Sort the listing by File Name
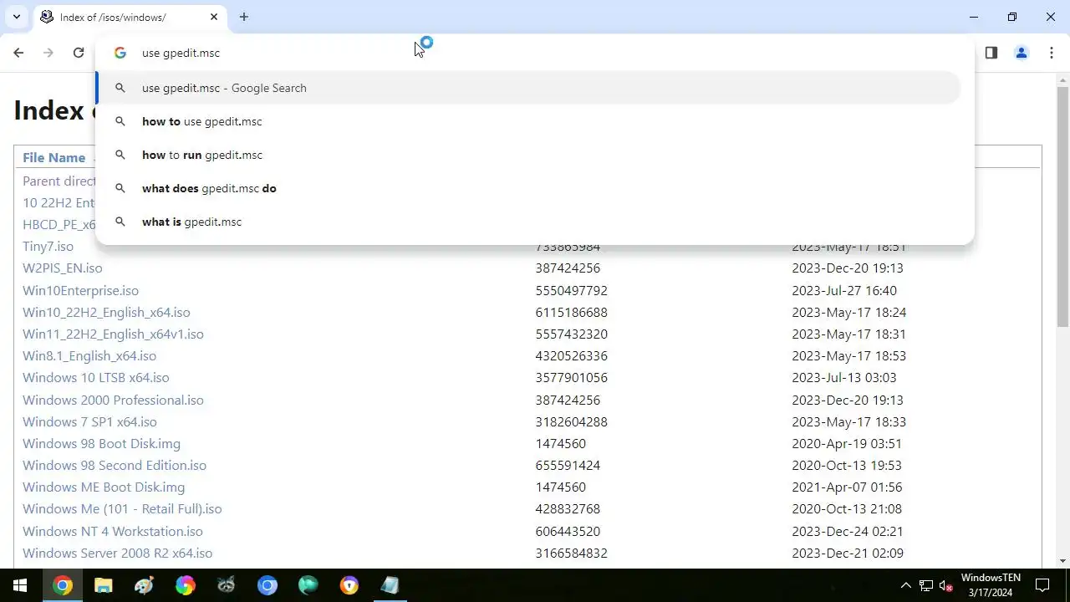The image size is (1070, 602). pyautogui.click(x=53, y=157)
